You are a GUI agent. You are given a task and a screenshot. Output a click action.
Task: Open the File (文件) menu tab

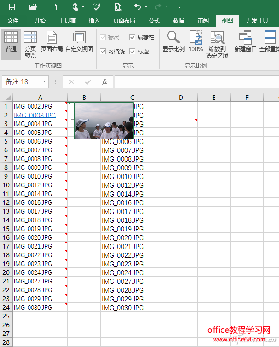click(13, 21)
